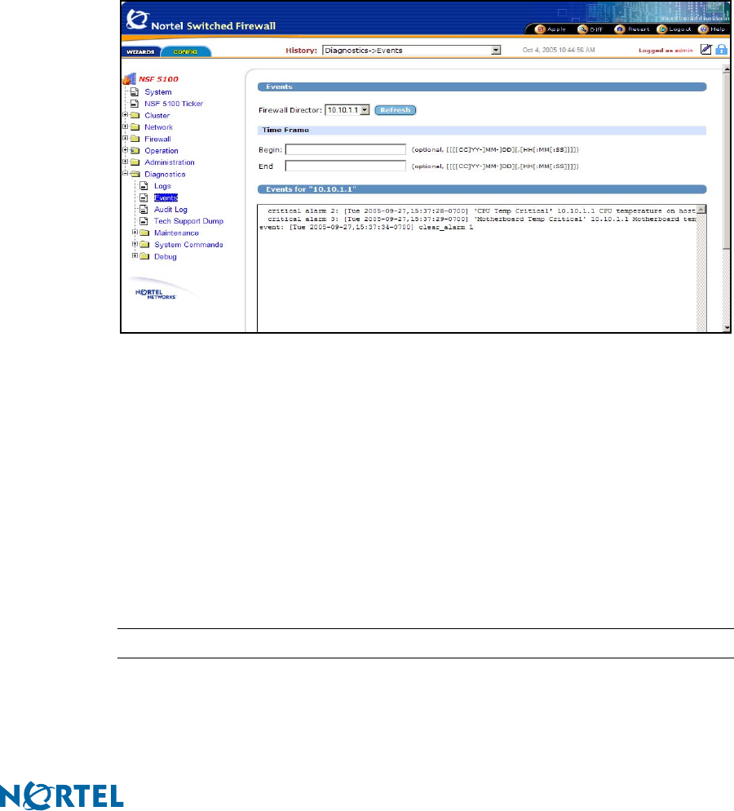Expand the Maintenance tree node
The height and width of the screenshot is (811, 734).
point(135,233)
